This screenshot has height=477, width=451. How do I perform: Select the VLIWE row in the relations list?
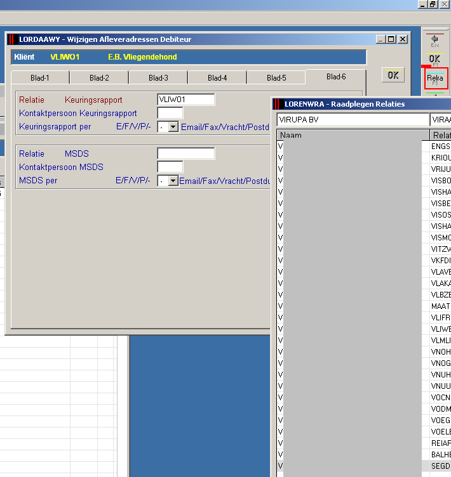364,329
